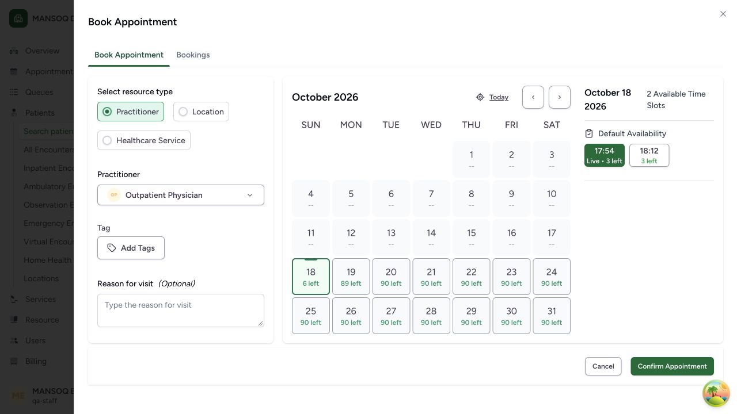Switch to the Bookings tab
Image resolution: width=737 pixels, height=414 pixels.
(x=193, y=55)
